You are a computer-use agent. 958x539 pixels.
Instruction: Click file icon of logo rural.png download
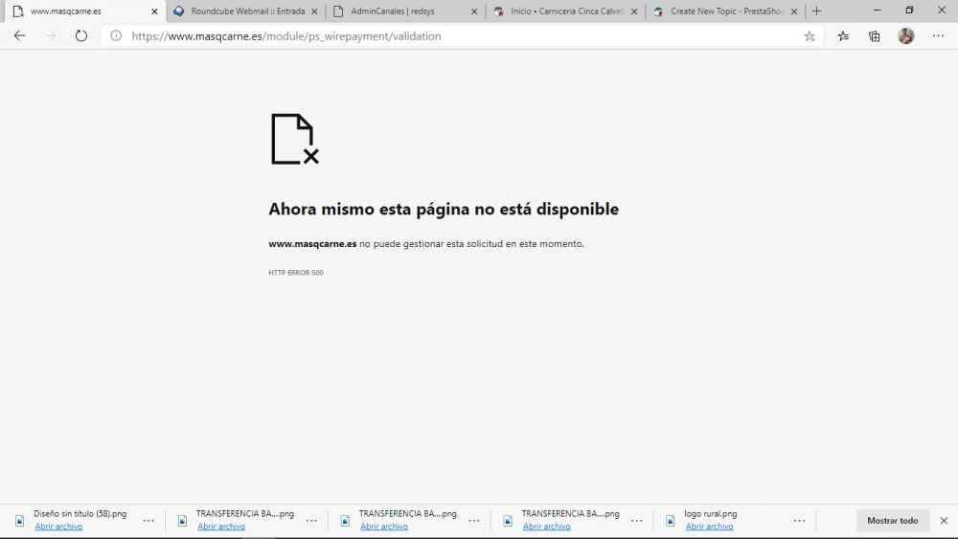click(671, 521)
